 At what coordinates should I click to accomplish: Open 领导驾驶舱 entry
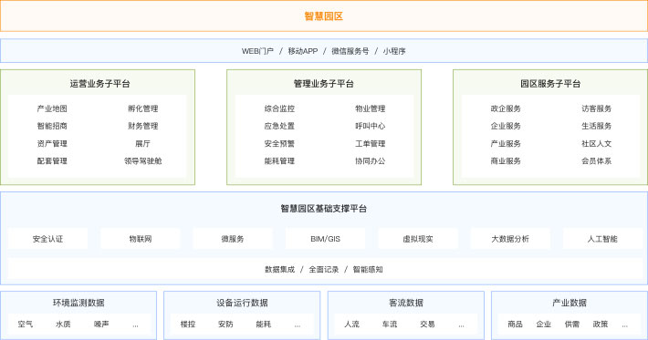143,161
